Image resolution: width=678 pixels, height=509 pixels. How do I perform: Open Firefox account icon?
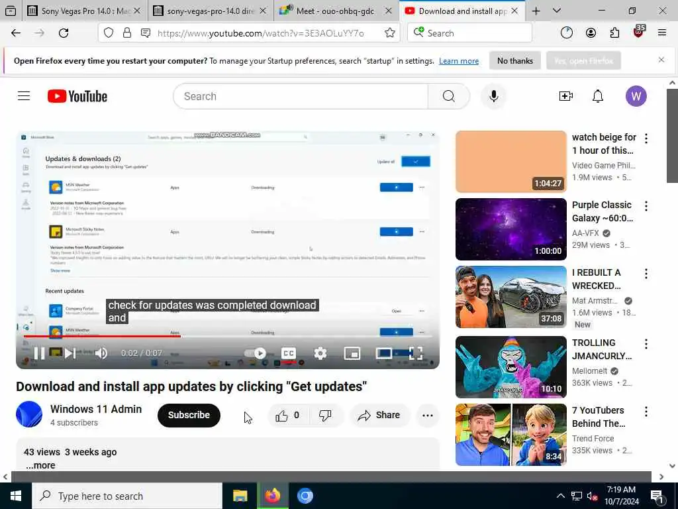591,33
